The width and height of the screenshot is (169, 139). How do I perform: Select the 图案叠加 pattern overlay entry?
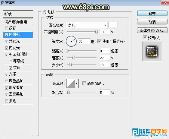(18, 94)
